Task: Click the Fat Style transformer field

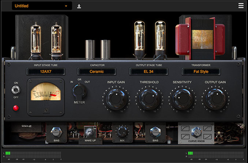Action: pos(200,72)
